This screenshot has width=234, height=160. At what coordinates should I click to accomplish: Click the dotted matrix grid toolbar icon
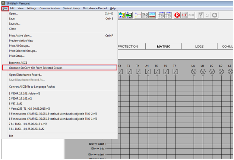[145, 15]
